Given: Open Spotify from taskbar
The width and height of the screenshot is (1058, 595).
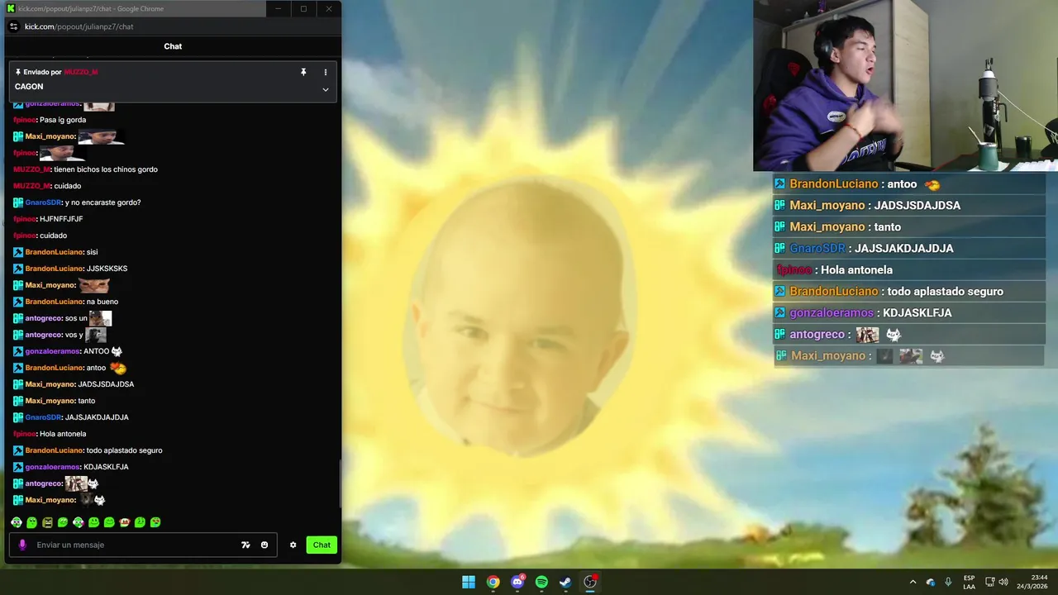Looking at the screenshot, I should [x=541, y=582].
